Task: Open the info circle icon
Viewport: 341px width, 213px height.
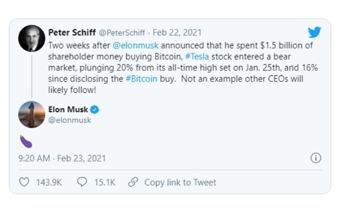Action: click(x=315, y=158)
